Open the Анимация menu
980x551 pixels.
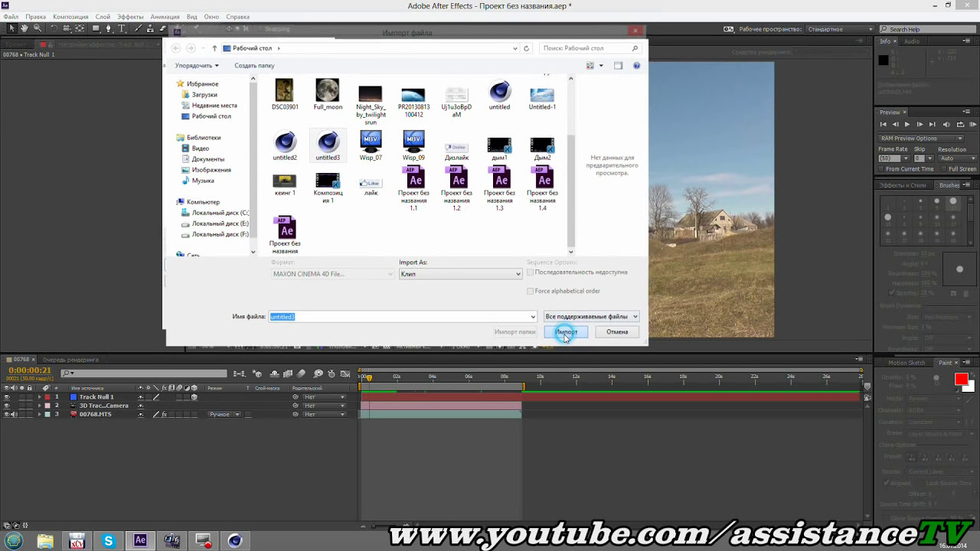coord(165,17)
